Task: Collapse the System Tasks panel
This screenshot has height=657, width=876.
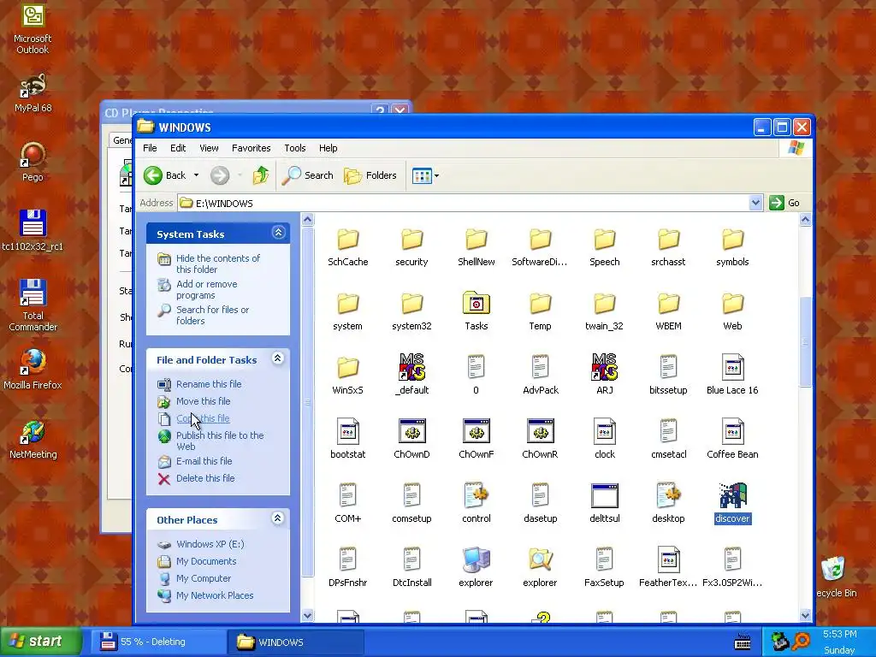Action: click(278, 233)
